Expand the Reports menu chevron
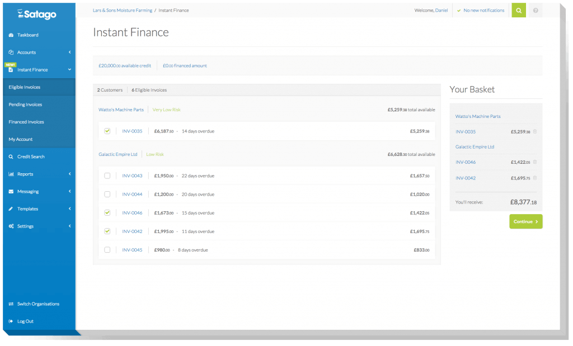 click(x=69, y=174)
